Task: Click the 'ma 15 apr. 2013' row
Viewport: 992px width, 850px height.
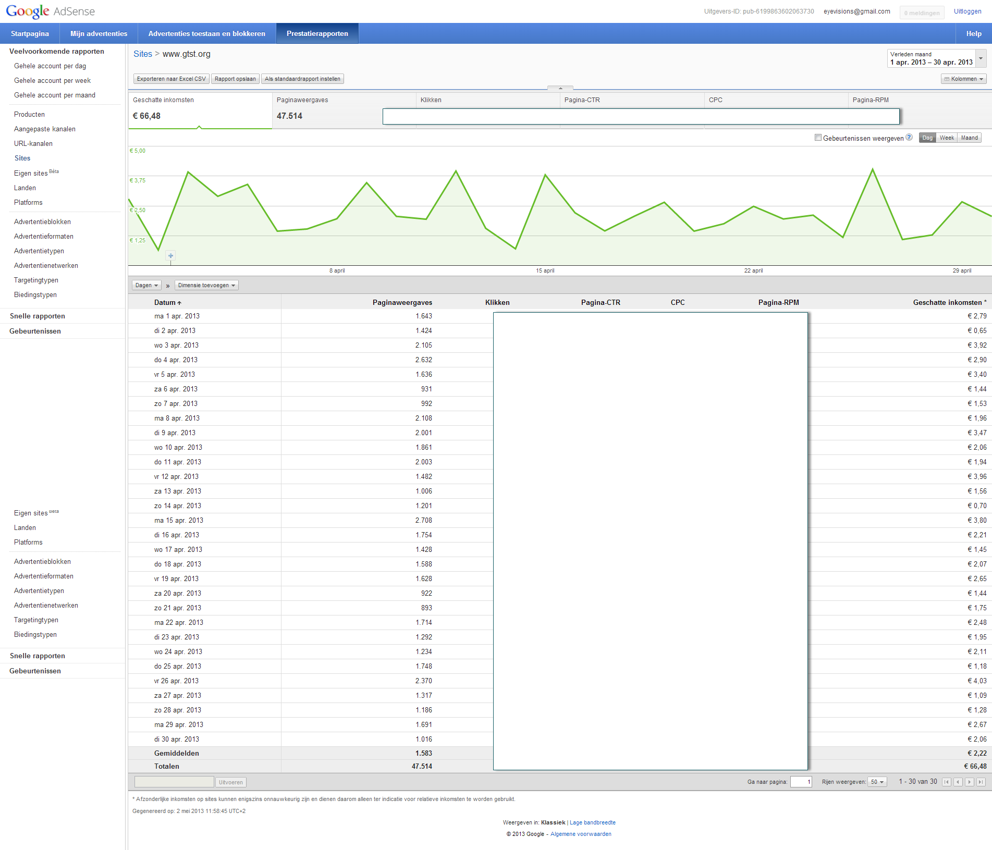Action: [x=560, y=521]
